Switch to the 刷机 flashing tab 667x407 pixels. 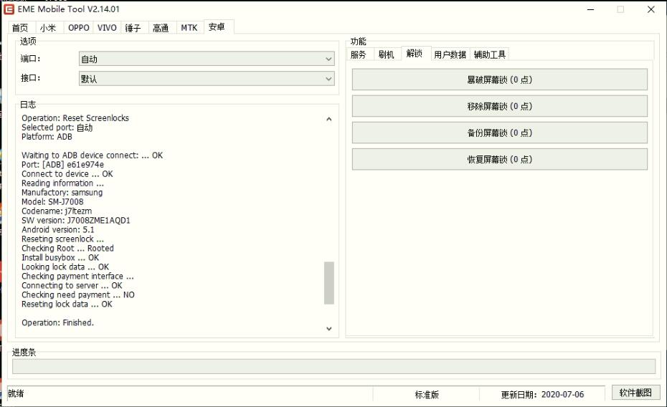point(386,54)
